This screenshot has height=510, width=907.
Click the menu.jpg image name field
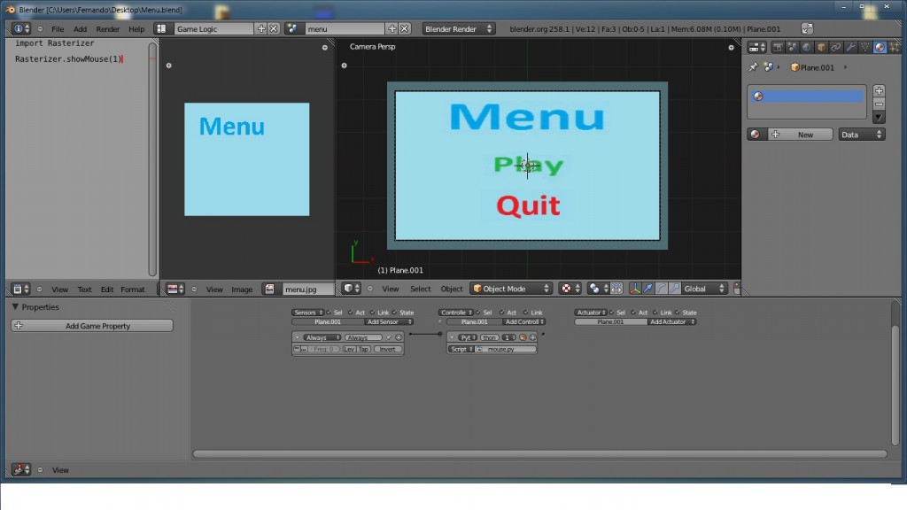click(301, 288)
